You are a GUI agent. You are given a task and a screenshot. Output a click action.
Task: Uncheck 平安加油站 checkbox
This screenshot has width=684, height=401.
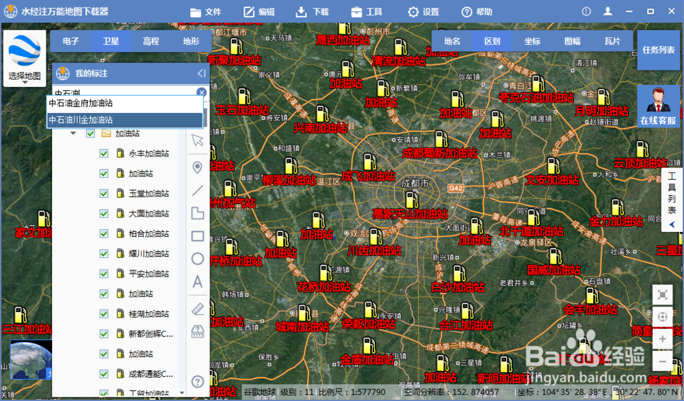[x=104, y=274]
